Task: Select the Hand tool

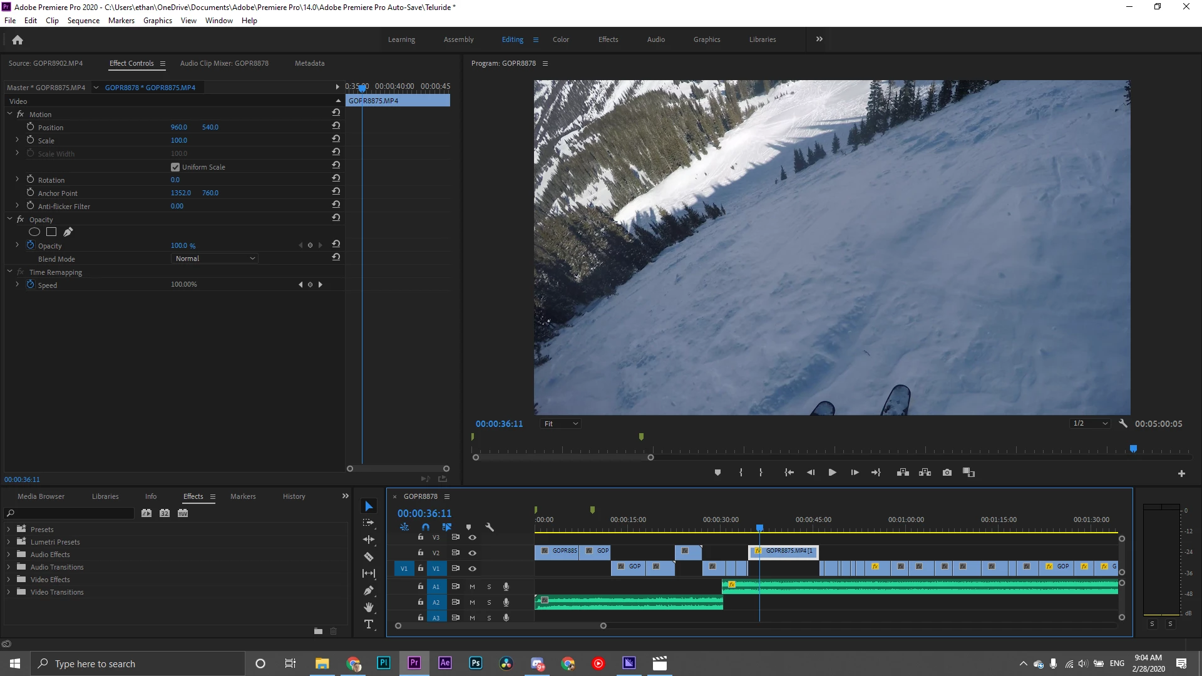Action: coord(369,607)
